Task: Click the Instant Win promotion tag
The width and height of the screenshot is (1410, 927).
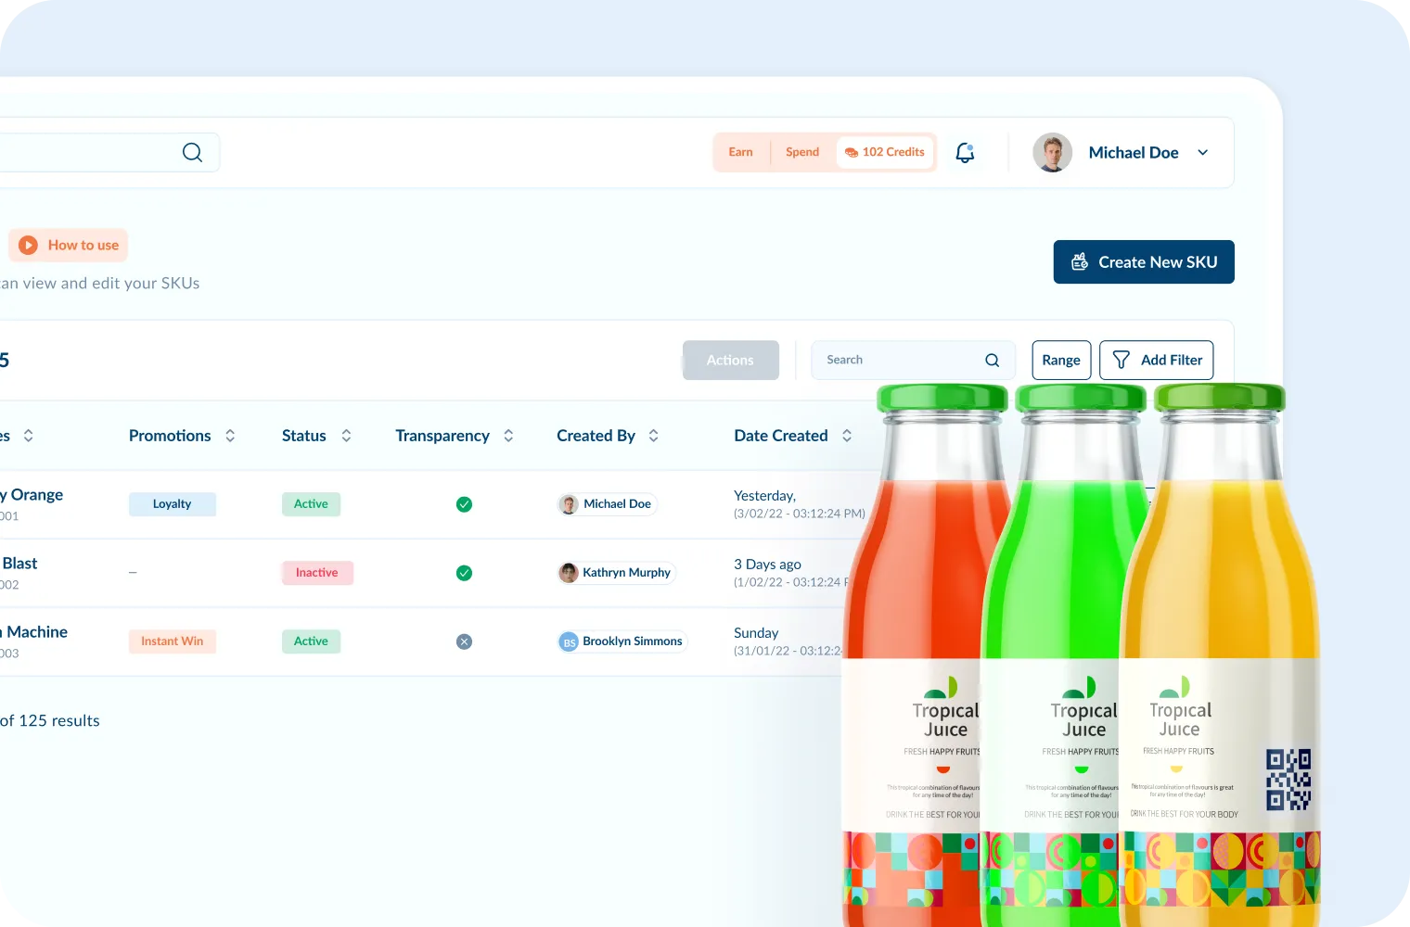Action: (173, 641)
